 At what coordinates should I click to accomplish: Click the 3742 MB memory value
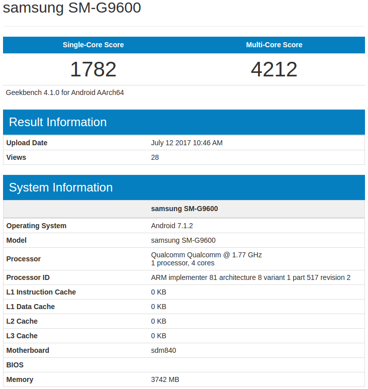pyautogui.click(x=165, y=379)
